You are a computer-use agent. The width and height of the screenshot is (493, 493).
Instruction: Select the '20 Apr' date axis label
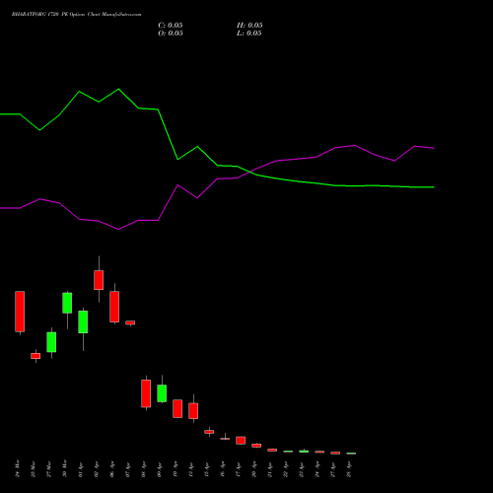tap(254, 469)
